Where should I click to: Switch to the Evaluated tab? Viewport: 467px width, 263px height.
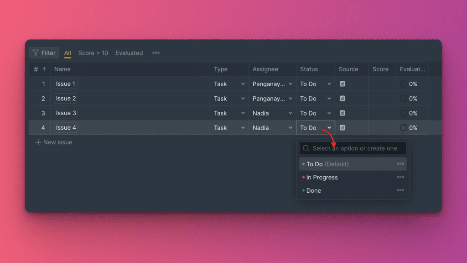(129, 53)
